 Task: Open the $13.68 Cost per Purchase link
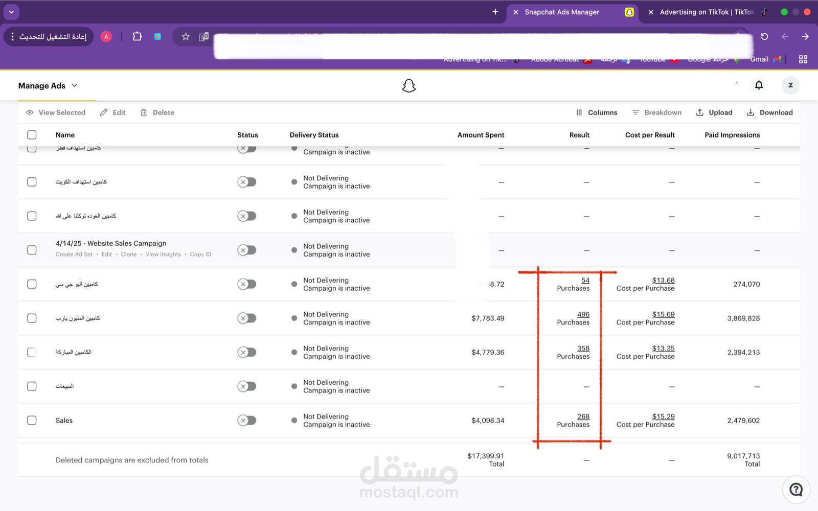(x=663, y=280)
